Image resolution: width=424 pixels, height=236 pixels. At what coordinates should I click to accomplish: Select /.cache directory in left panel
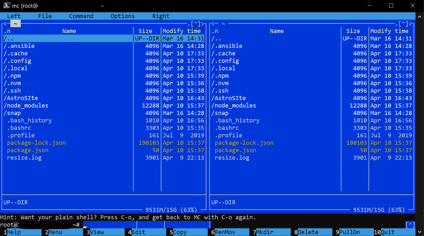(104, 53)
